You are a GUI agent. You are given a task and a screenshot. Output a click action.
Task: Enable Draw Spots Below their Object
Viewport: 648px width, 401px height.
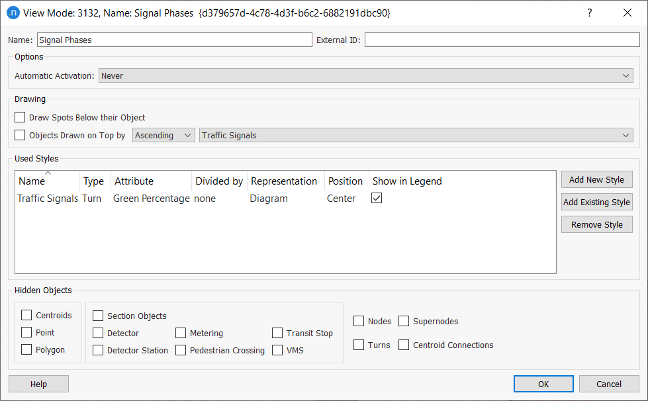coord(21,118)
